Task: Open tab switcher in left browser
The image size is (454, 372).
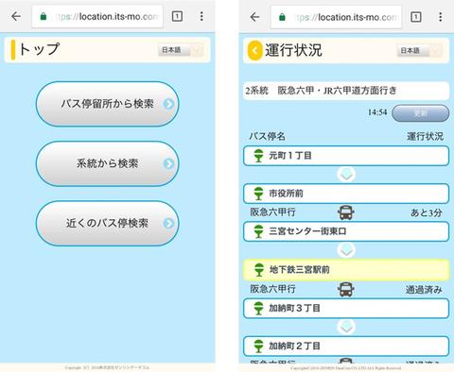Action: 177,16
